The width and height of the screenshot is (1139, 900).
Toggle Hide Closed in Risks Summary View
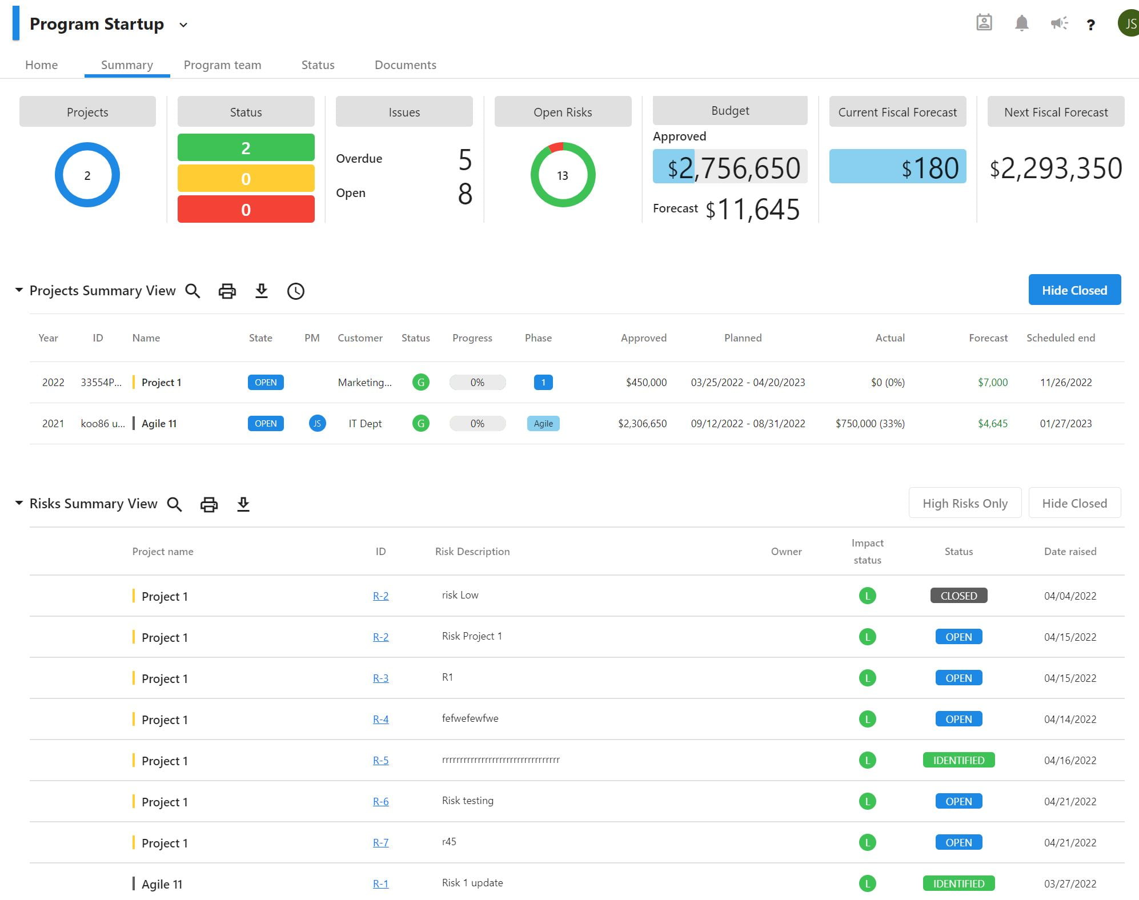pyautogui.click(x=1074, y=503)
